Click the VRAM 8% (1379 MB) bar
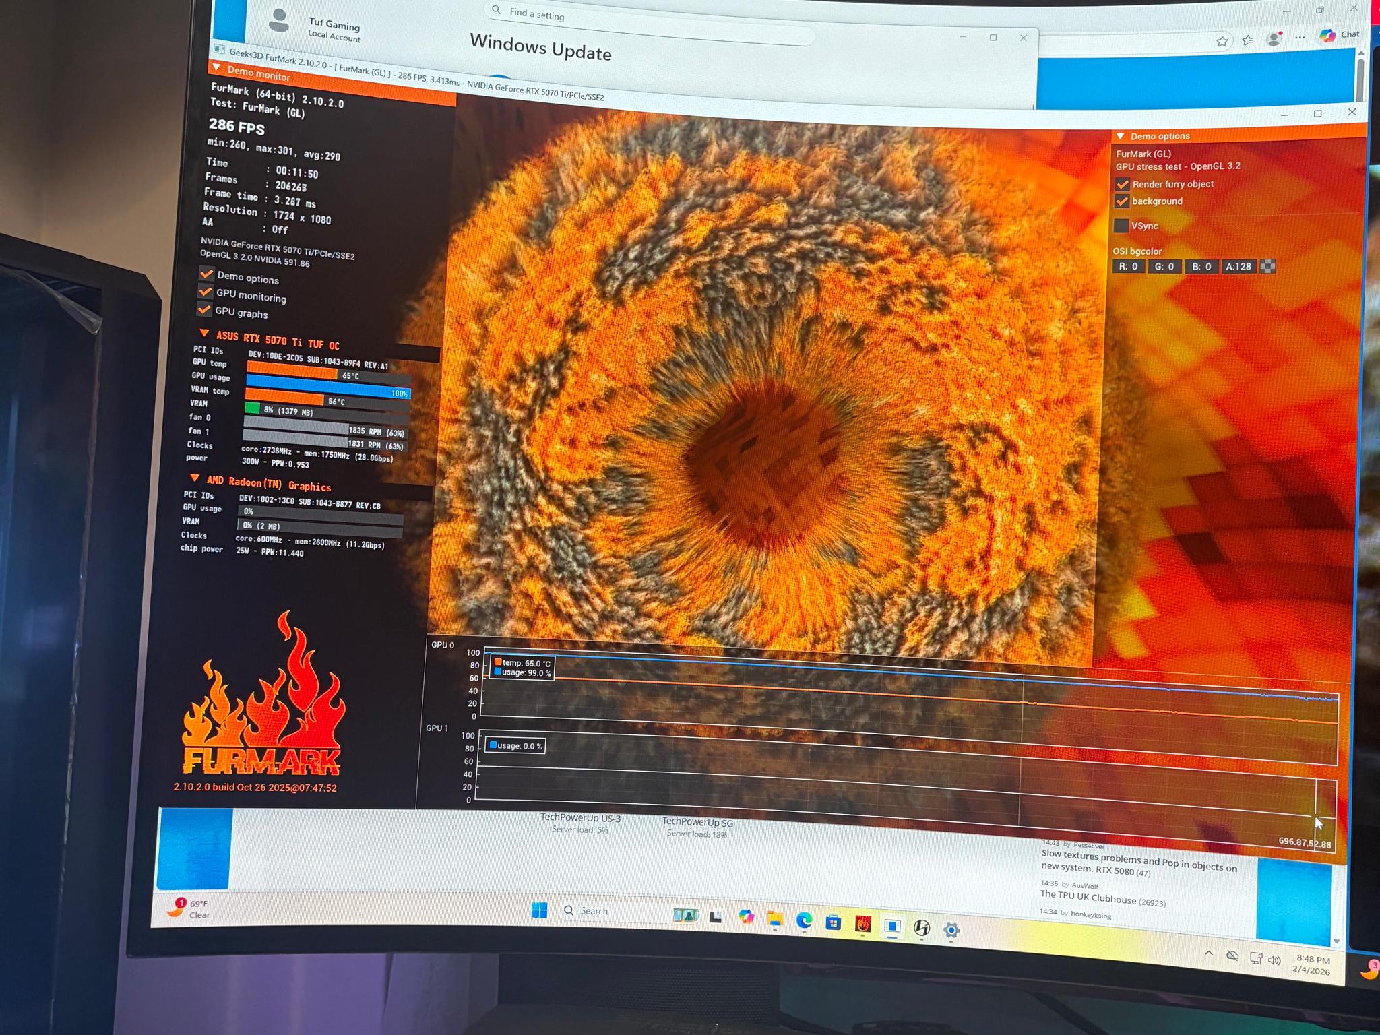1380x1035 pixels. click(325, 411)
